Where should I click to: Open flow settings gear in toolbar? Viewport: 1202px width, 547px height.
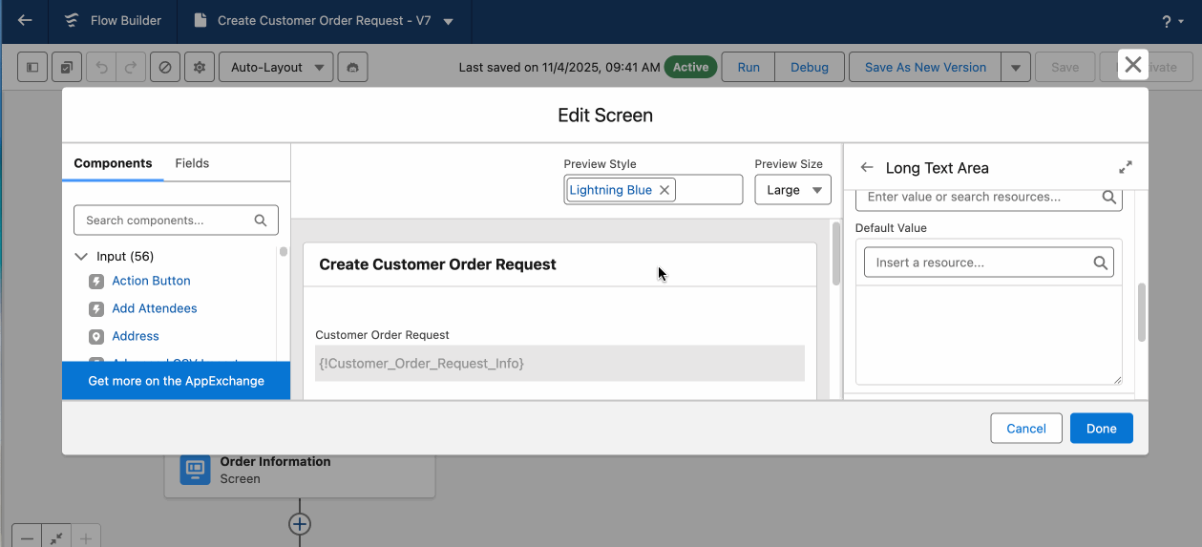[200, 68]
